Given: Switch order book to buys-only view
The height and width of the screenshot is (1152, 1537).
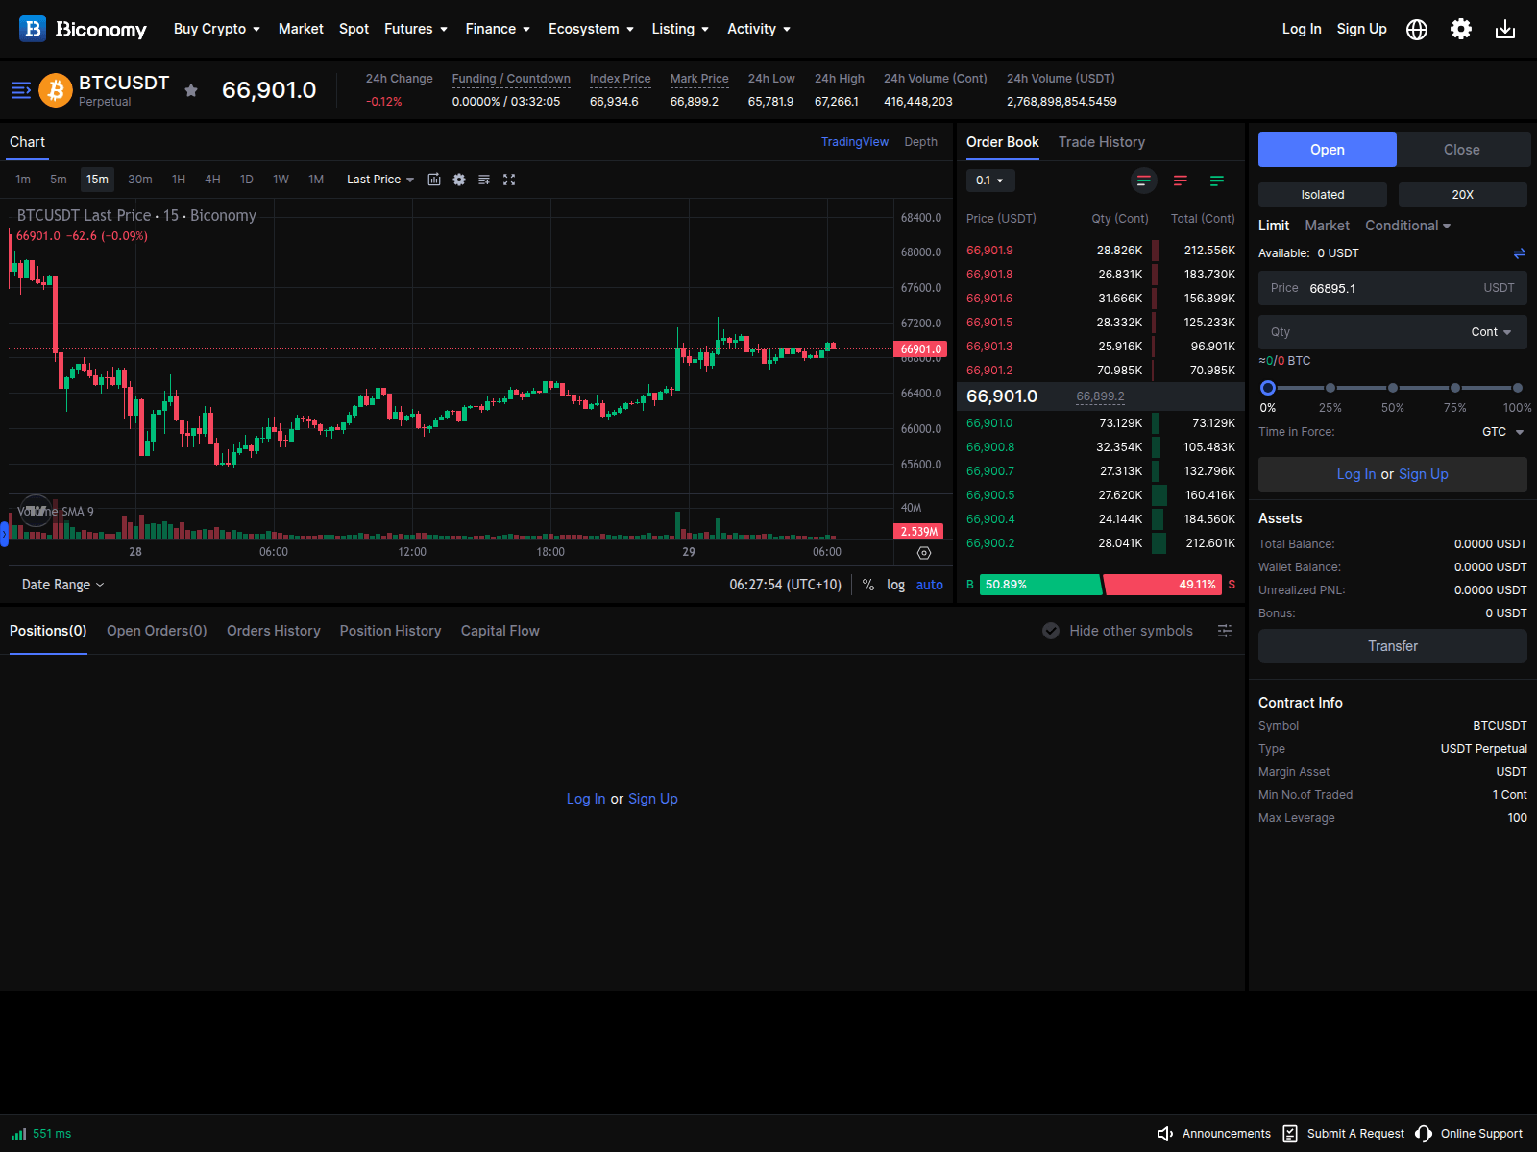Looking at the screenshot, I should tap(1217, 180).
